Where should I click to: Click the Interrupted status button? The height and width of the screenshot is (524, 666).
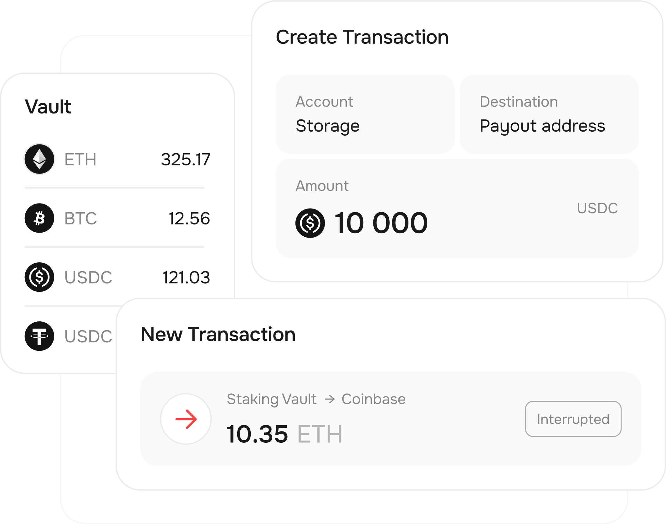[x=573, y=419]
